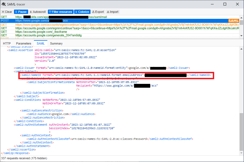Open the Parameters tab
Image resolution: width=244 pixels, height=162 pixels.
pos(24,43)
